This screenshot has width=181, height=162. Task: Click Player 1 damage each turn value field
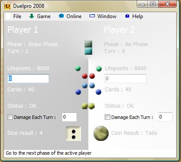point(69,117)
